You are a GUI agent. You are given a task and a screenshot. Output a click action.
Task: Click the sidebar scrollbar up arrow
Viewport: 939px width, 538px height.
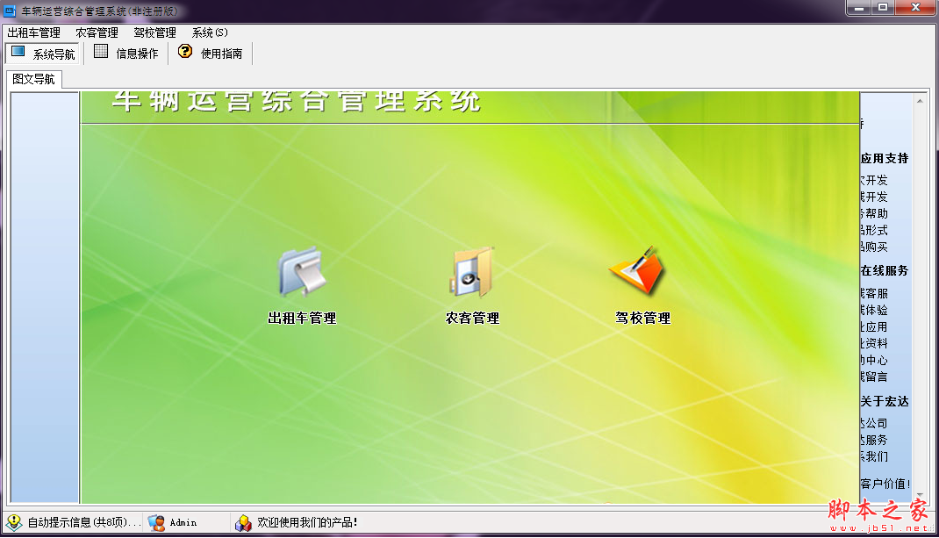point(920,101)
